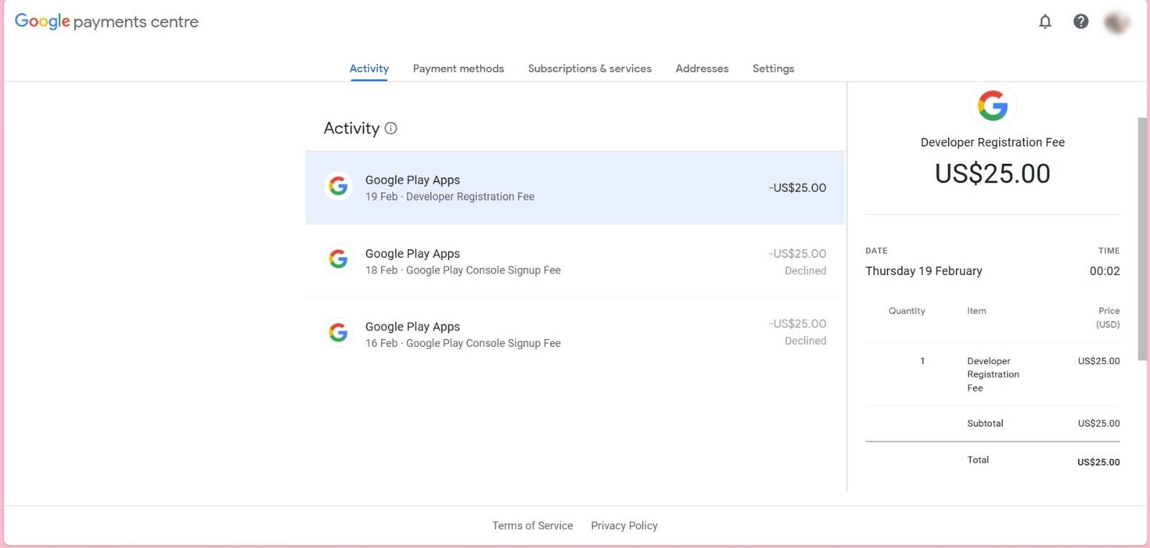Switch to the Payment methods tab
Screen dimensions: 1150x548
459,69
